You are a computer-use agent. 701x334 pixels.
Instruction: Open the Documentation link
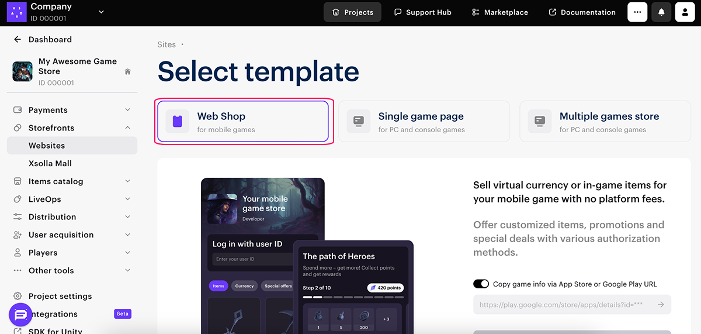pos(582,12)
